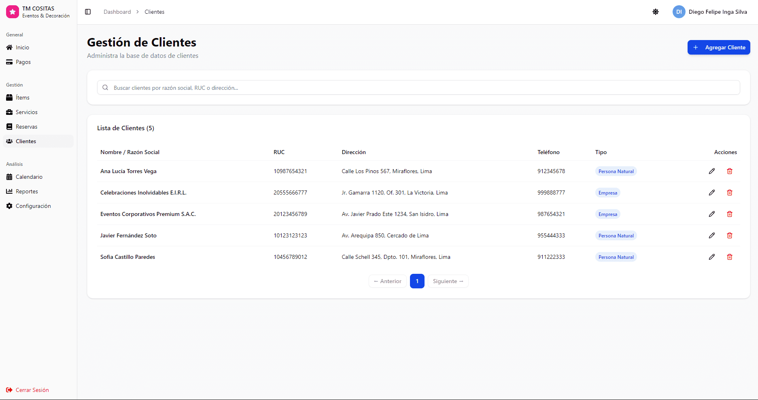Go to Anterior page
This screenshot has width=758, height=400.
(388, 281)
